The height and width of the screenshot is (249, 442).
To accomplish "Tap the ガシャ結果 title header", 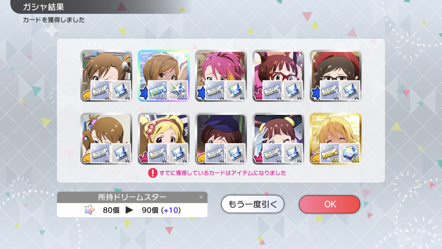I will (x=43, y=7).
